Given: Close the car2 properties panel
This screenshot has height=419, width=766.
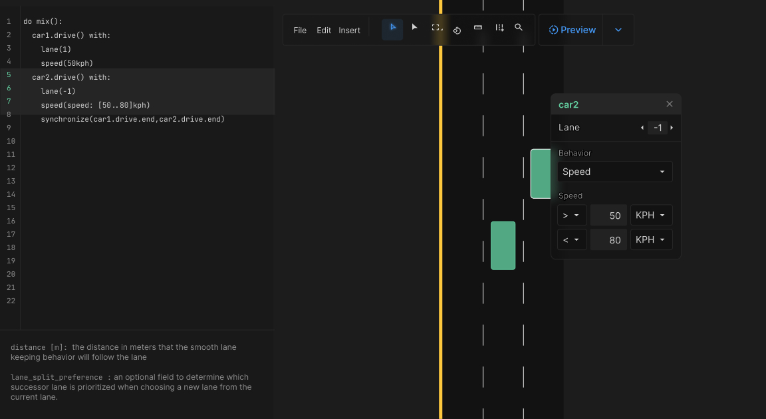Looking at the screenshot, I should (669, 104).
